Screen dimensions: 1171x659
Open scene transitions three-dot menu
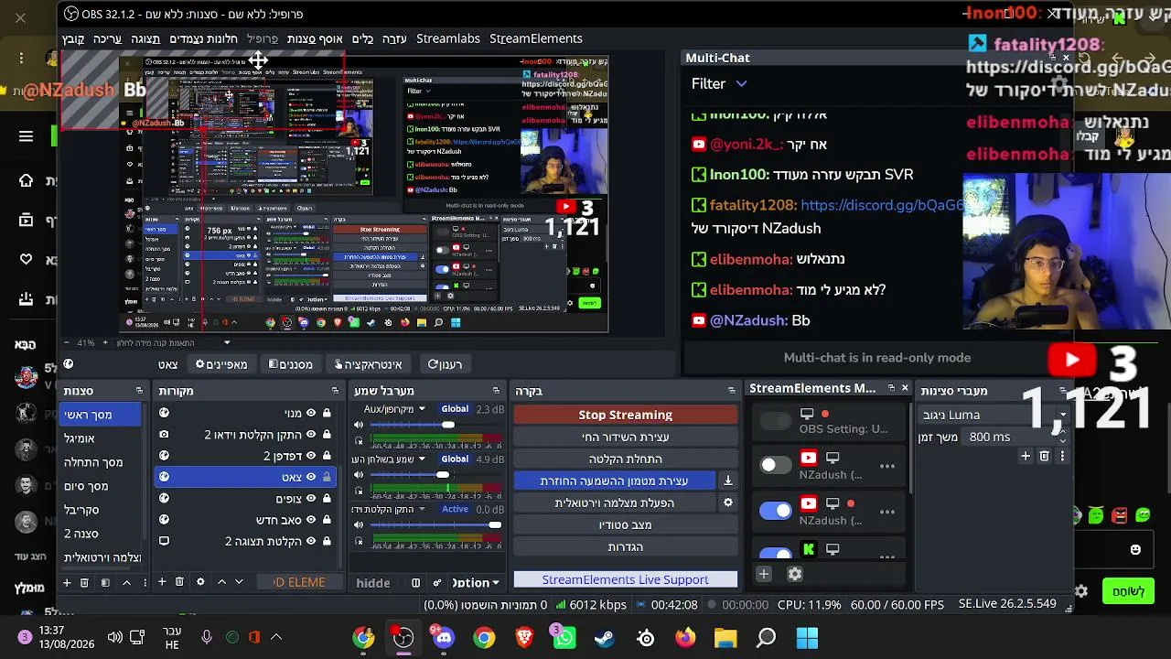(1062, 456)
